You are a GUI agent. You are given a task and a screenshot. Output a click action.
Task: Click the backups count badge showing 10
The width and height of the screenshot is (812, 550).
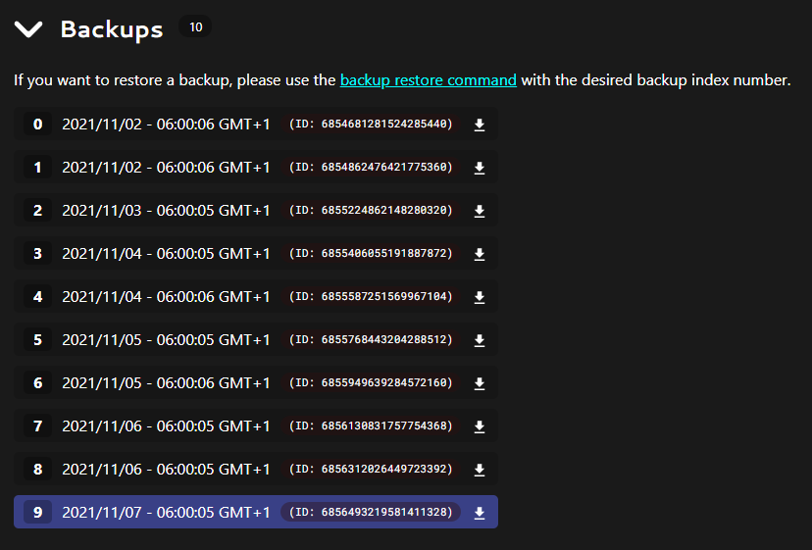[195, 27]
